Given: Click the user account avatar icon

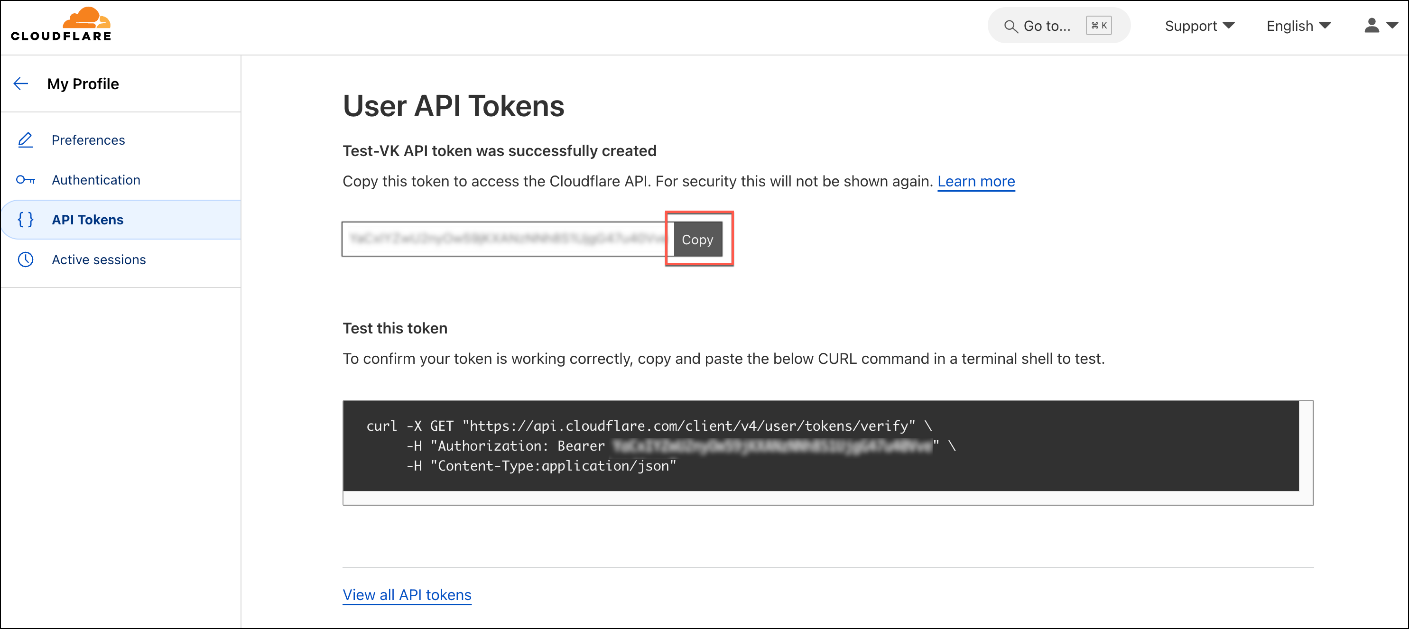Looking at the screenshot, I should [x=1371, y=26].
